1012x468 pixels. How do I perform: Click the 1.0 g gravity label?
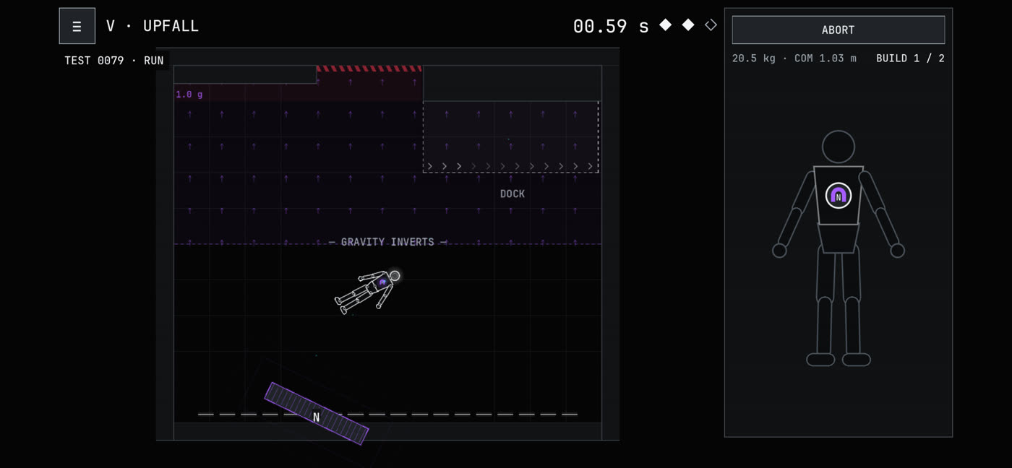pos(189,95)
